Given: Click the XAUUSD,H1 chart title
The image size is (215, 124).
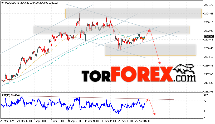Looking at the screenshot, I should tap(12, 3).
